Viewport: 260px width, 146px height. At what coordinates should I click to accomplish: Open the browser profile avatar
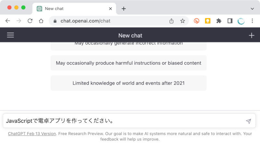(241, 21)
